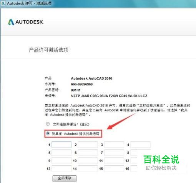The image size is (196, 183).
Task: Click the 全部清除 clear all button
Action: pos(65,178)
